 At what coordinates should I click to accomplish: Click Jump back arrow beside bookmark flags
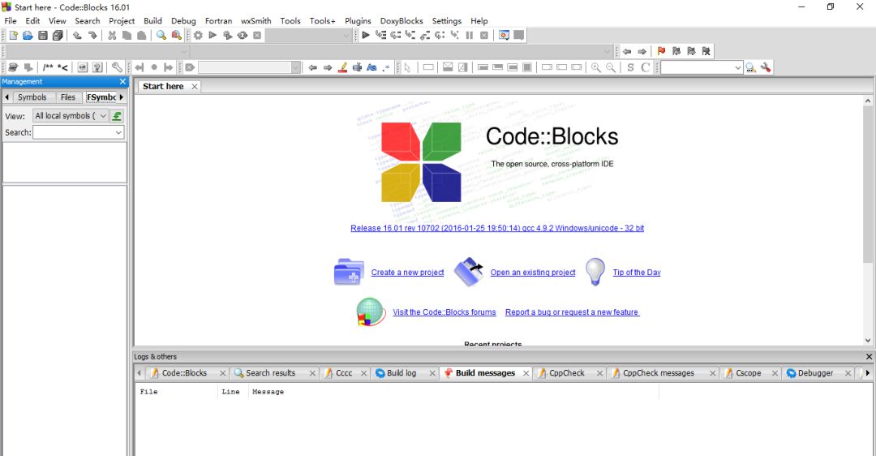627,51
